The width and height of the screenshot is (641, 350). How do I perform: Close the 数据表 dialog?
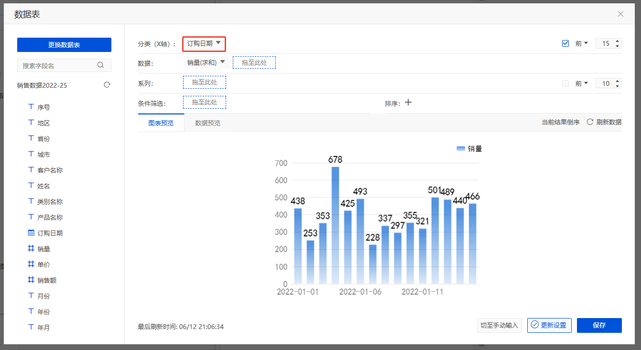pos(620,14)
